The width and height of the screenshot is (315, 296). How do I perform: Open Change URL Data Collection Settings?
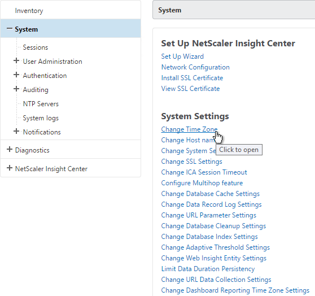coord(216,280)
